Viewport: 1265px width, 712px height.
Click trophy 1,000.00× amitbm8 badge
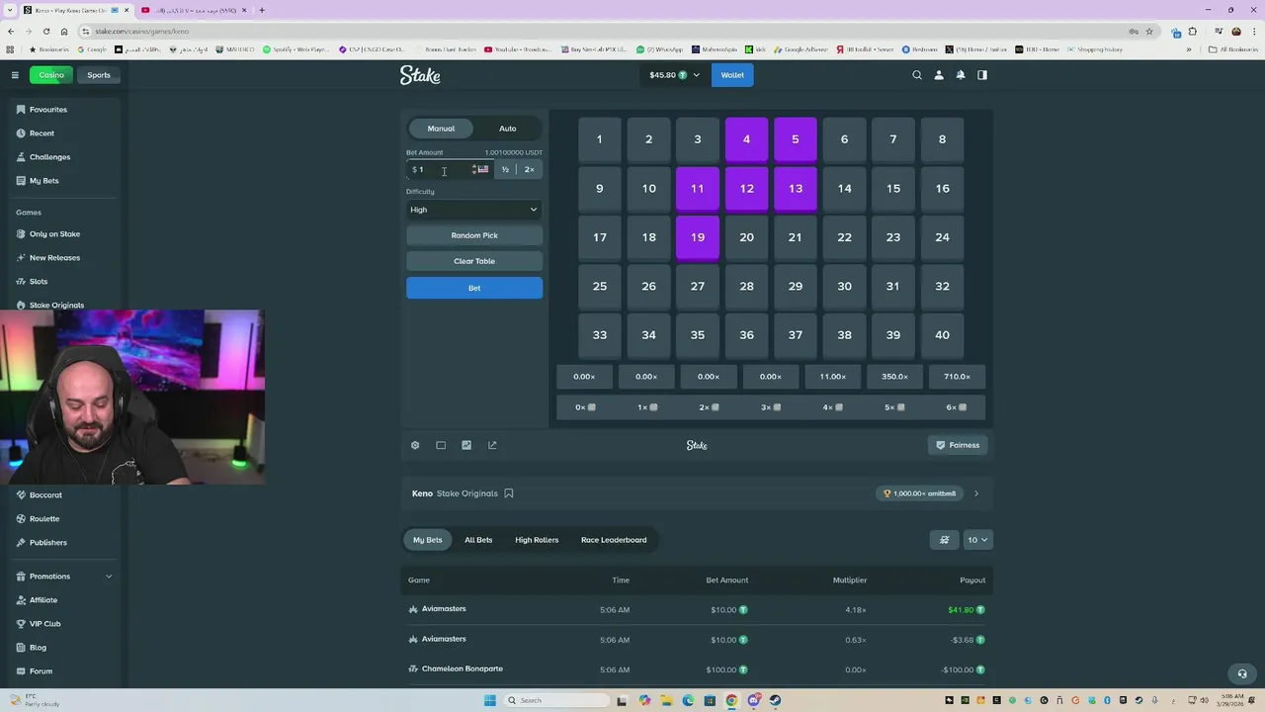(921, 493)
